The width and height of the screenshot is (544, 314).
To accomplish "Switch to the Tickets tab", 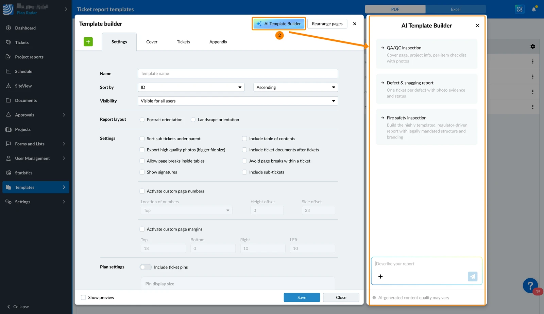I will click(183, 42).
